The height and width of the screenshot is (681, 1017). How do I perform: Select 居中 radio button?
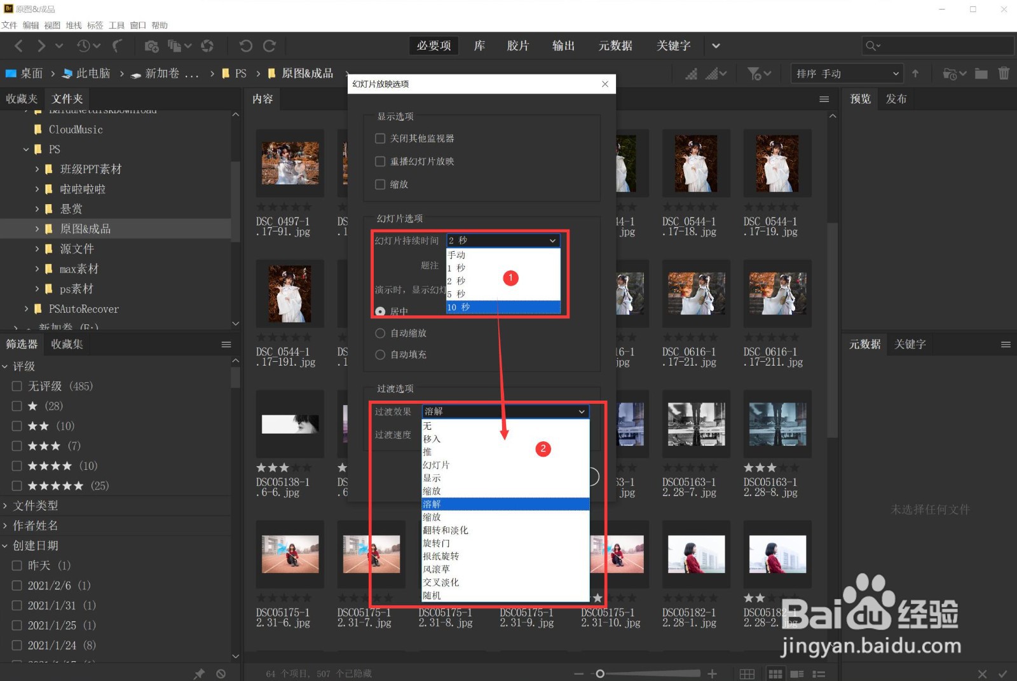380,312
